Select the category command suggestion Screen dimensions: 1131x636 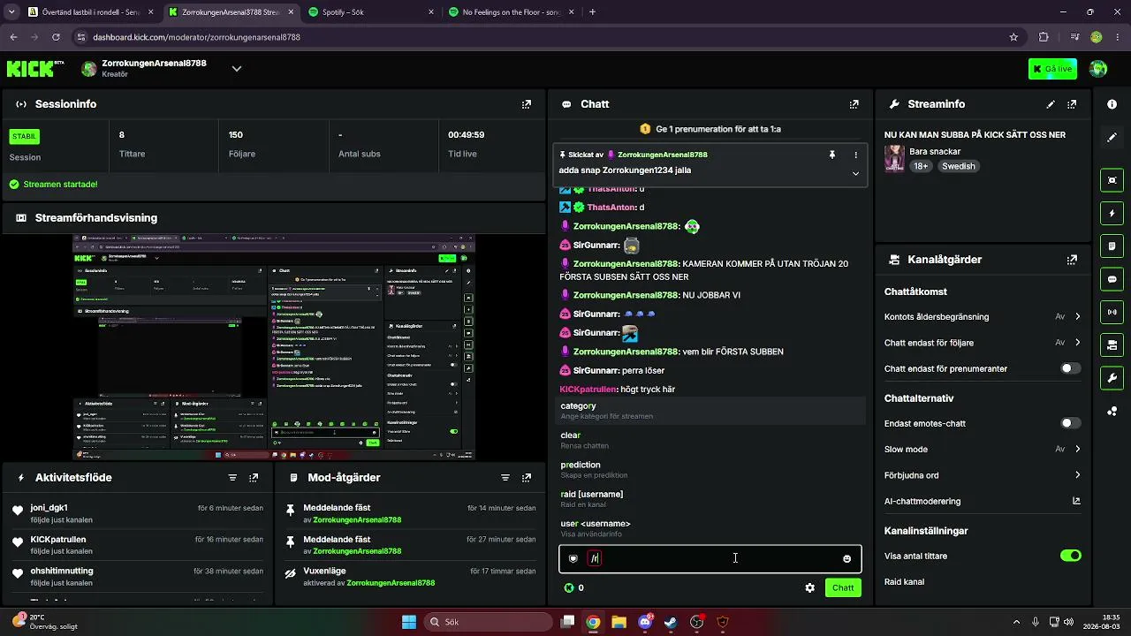coord(710,411)
